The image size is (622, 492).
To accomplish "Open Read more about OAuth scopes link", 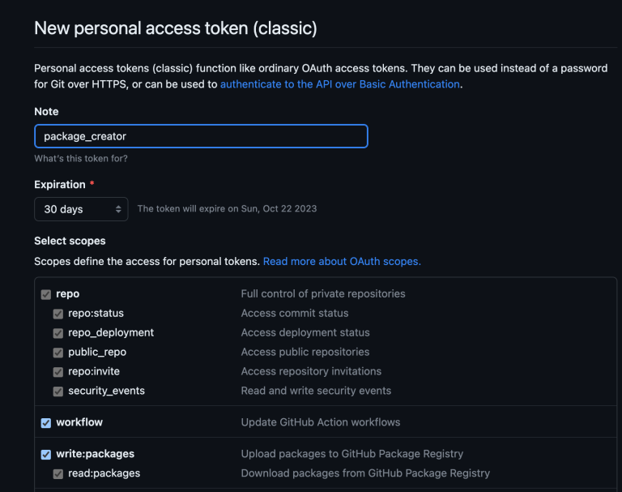I will (x=342, y=262).
